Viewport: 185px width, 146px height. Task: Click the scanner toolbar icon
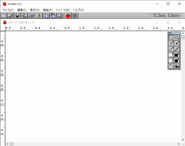coord(31,15)
